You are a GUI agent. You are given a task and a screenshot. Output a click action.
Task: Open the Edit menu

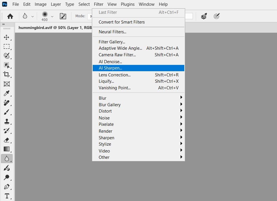pos(27,4)
